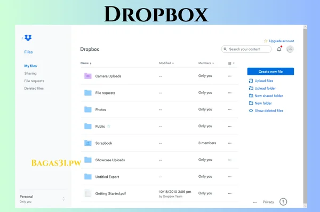Open the help question mark button

283,202
